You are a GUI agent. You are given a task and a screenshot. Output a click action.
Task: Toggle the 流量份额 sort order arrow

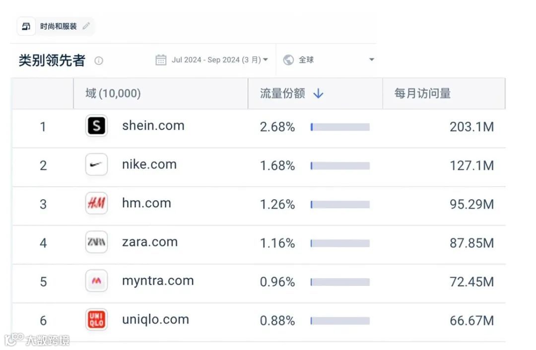point(319,93)
